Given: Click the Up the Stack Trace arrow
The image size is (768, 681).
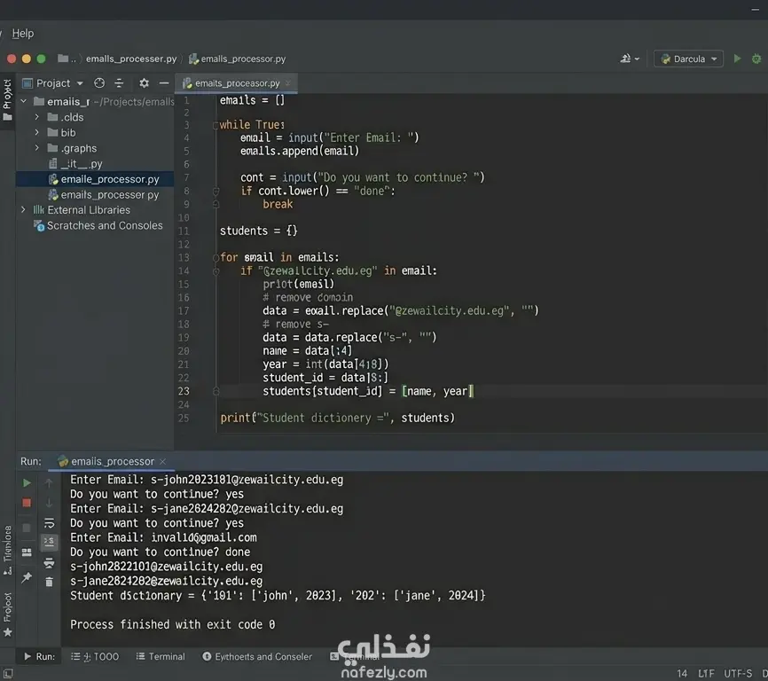Looking at the screenshot, I should click(49, 483).
